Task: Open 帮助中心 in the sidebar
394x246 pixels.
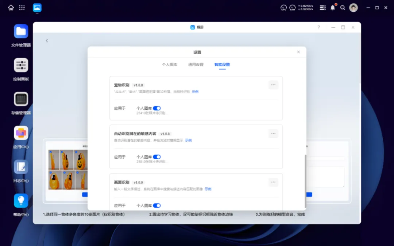Action: (x=21, y=200)
